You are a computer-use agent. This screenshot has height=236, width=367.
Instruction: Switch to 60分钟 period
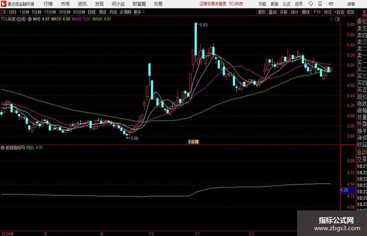(79, 12)
